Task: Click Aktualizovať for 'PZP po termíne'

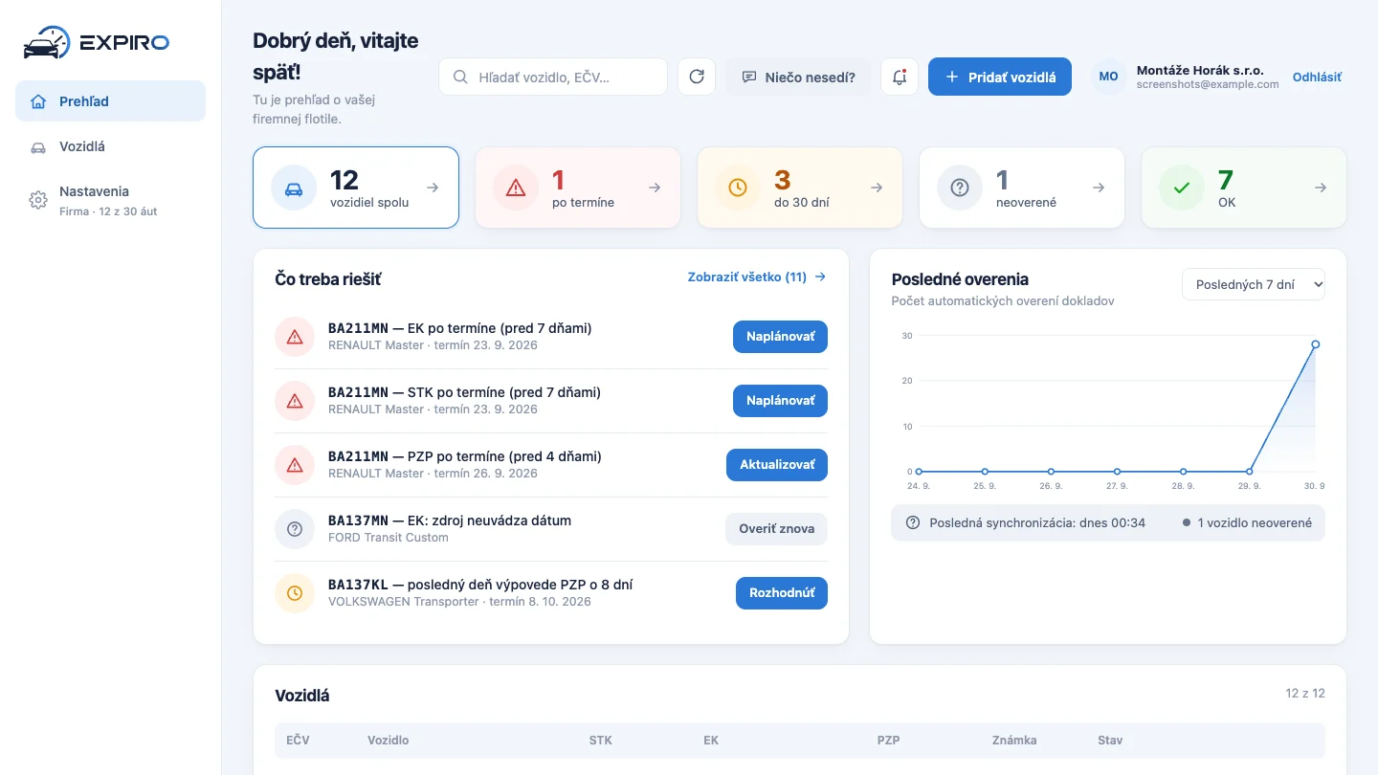Action: 777,465
